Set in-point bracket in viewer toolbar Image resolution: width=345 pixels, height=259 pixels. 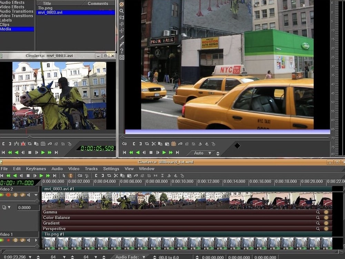coord(3,144)
